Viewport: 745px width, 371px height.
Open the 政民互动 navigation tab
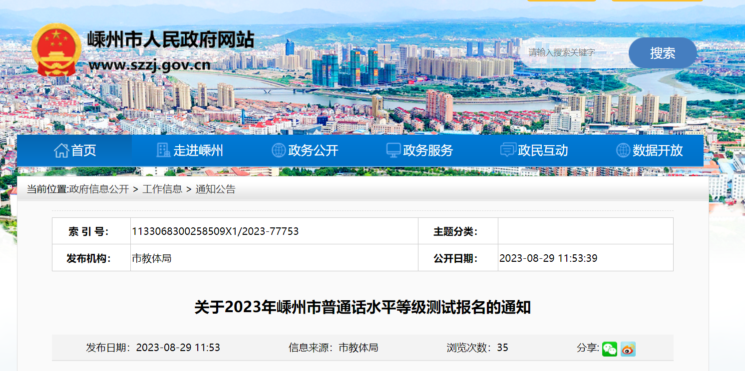[534, 150]
